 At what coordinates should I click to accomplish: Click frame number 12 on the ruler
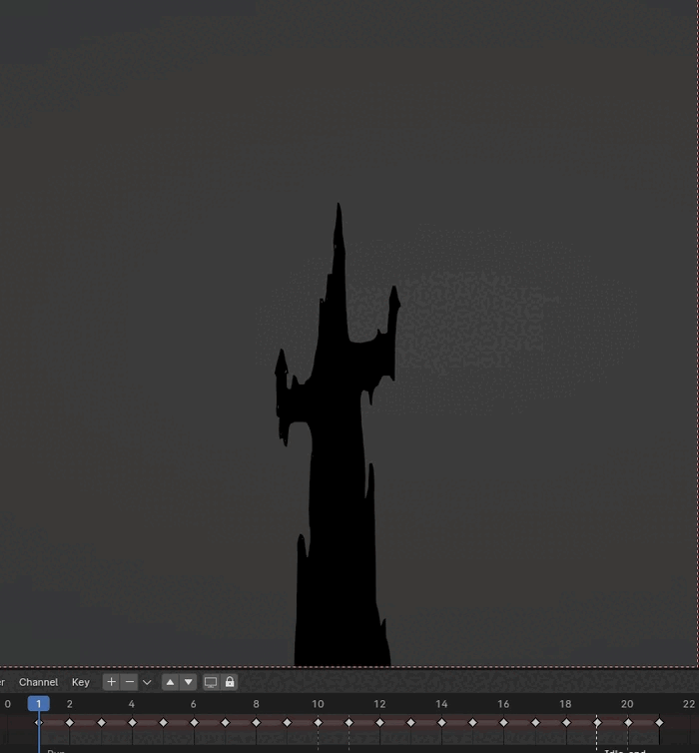[x=379, y=704]
